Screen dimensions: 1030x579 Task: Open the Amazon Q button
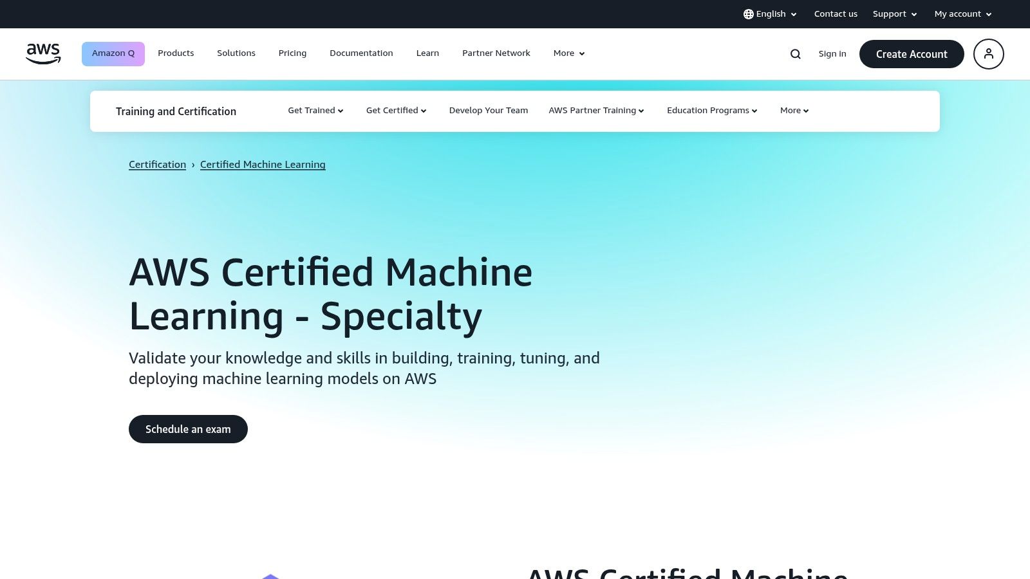[113, 54]
